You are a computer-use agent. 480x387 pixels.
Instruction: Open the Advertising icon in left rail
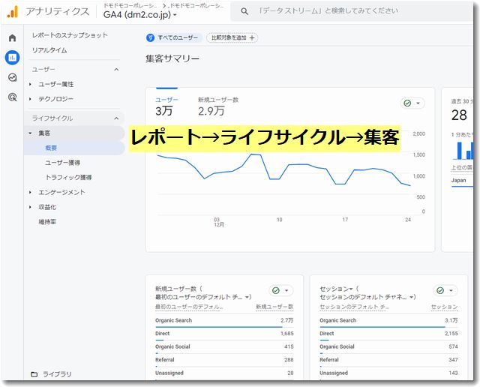point(12,97)
